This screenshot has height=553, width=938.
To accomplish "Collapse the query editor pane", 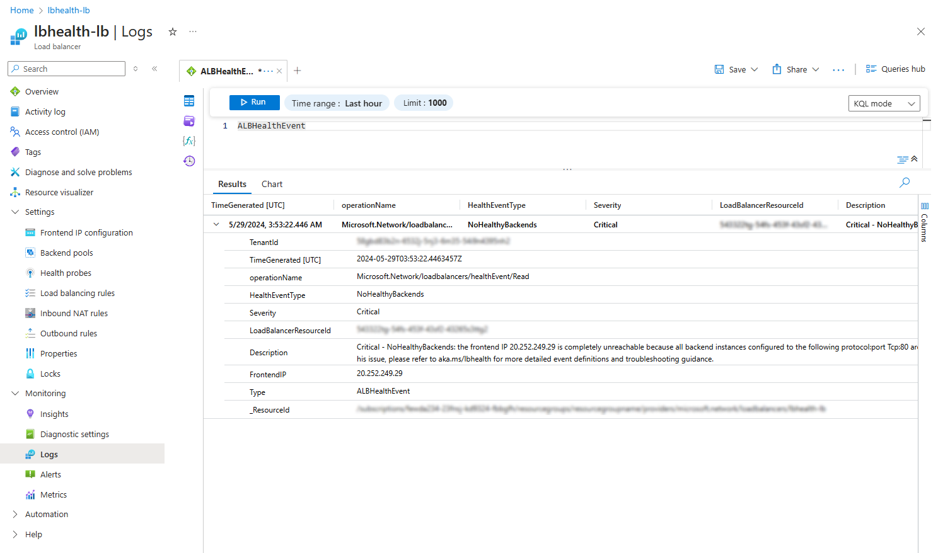I will (915, 159).
